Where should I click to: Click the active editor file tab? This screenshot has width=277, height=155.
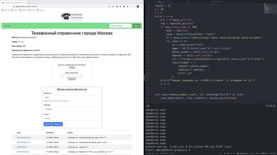(159, 2)
